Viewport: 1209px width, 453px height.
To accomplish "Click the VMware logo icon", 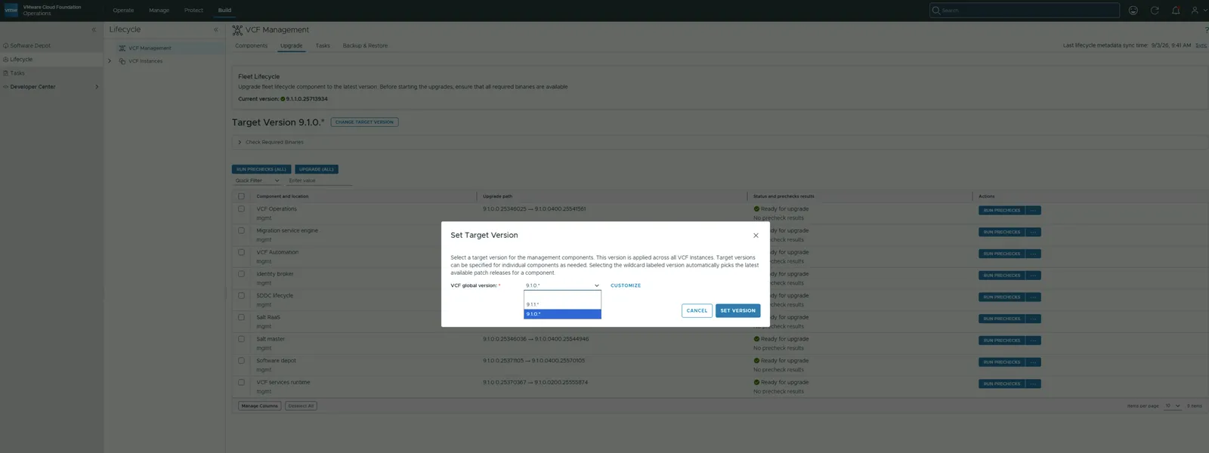I will tap(11, 10).
